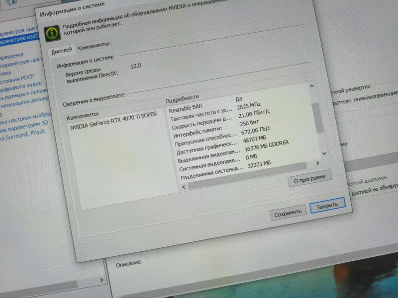Click scroll left arrow of details list
This screenshot has height=298, width=398.
coord(184,187)
